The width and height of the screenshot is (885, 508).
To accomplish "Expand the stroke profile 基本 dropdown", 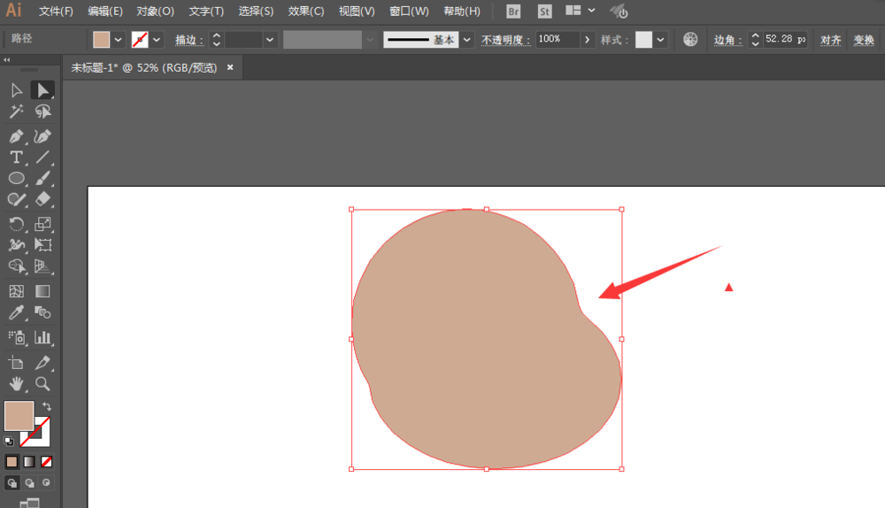I will point(466,40).
